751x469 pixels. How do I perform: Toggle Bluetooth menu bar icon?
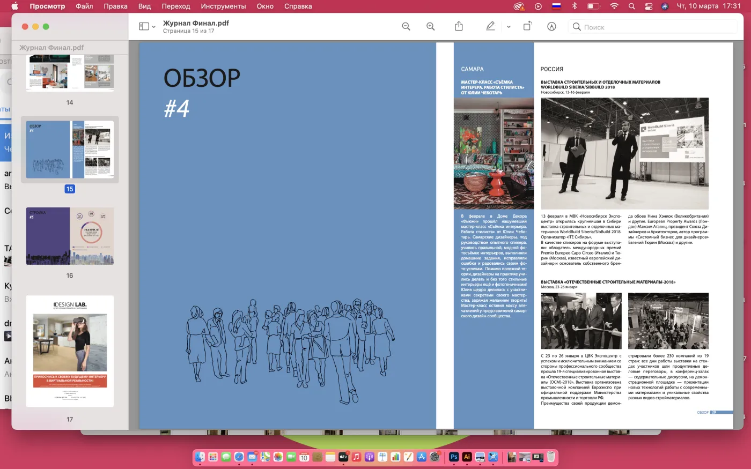coord(574,6)
